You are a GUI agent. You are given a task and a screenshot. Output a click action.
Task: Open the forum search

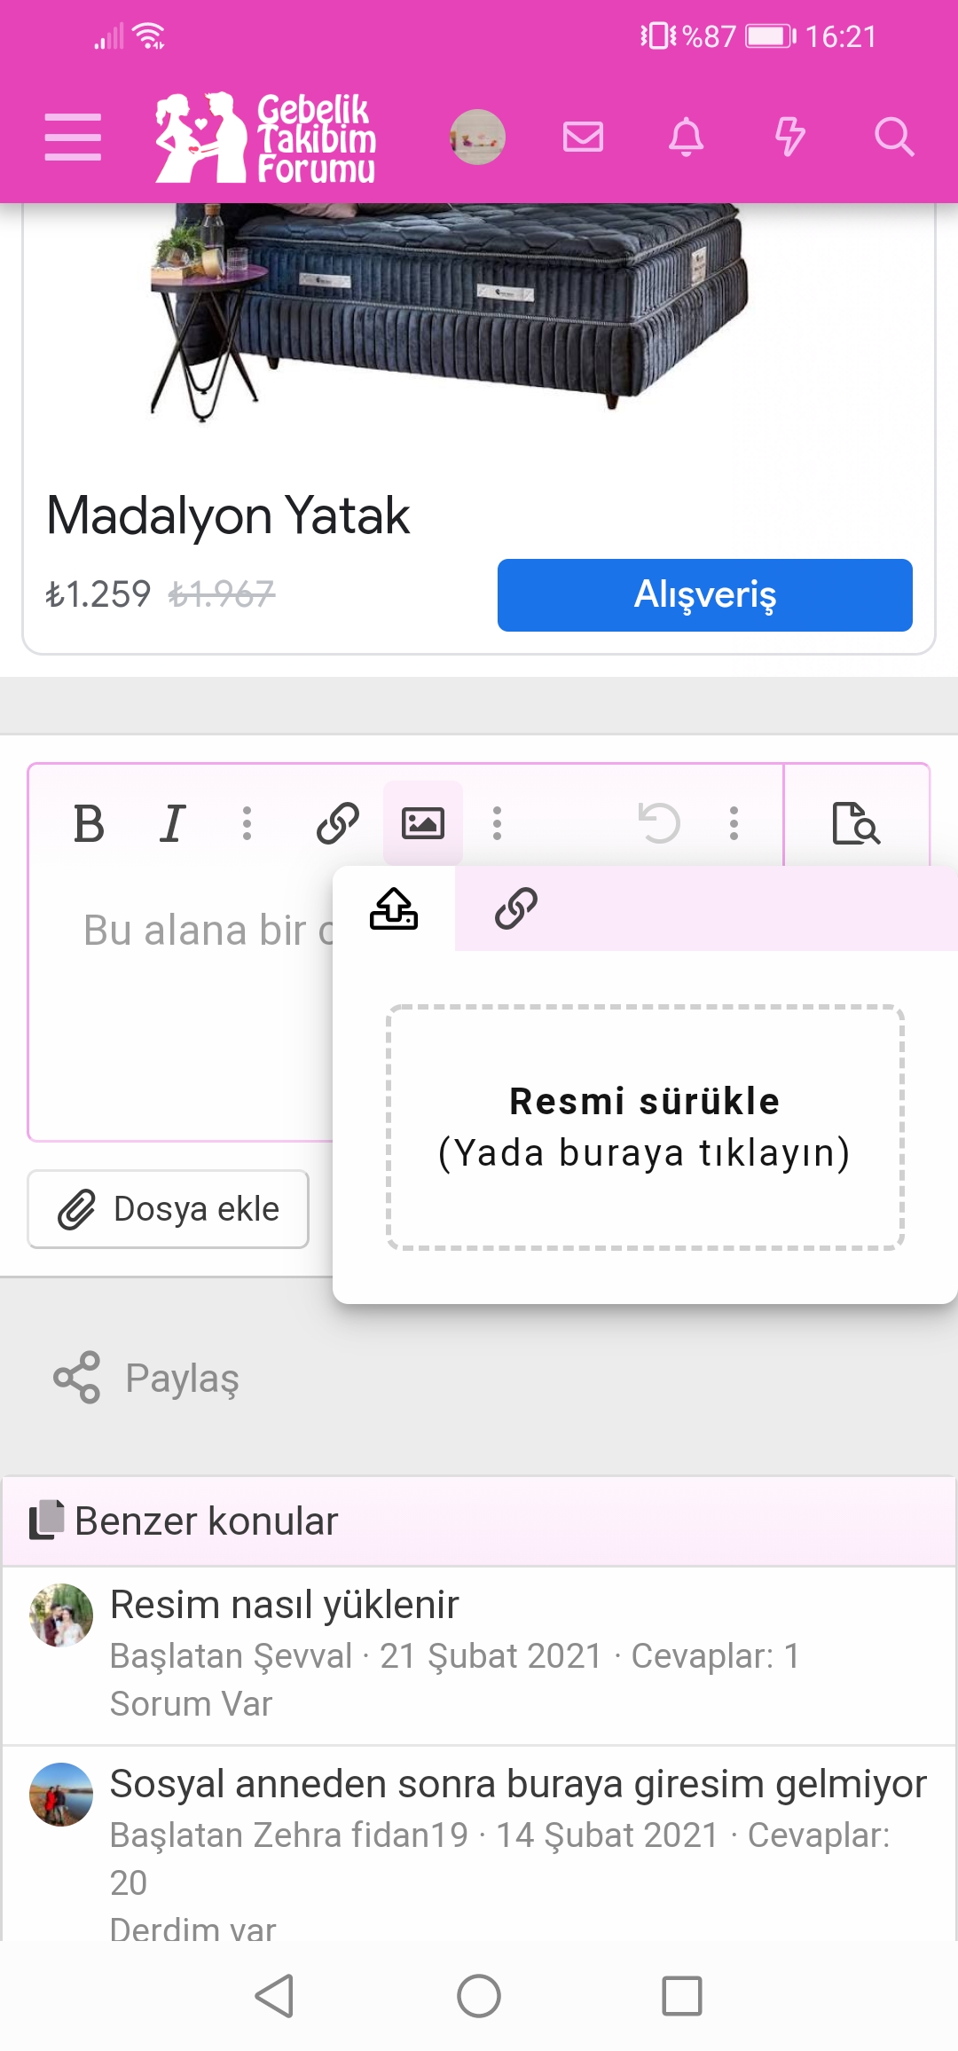pyautogui.click(x=894, y=137)
